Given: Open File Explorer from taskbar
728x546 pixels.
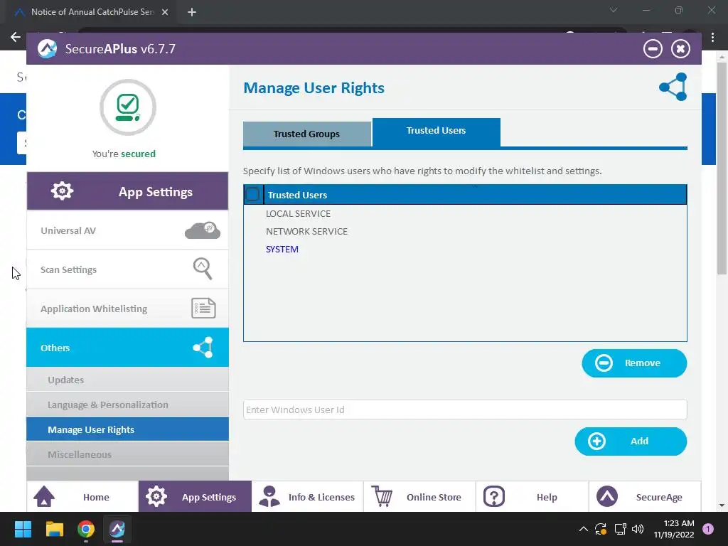Looking at the screenshot, I should pyautogui.click(x=54, y=529).
